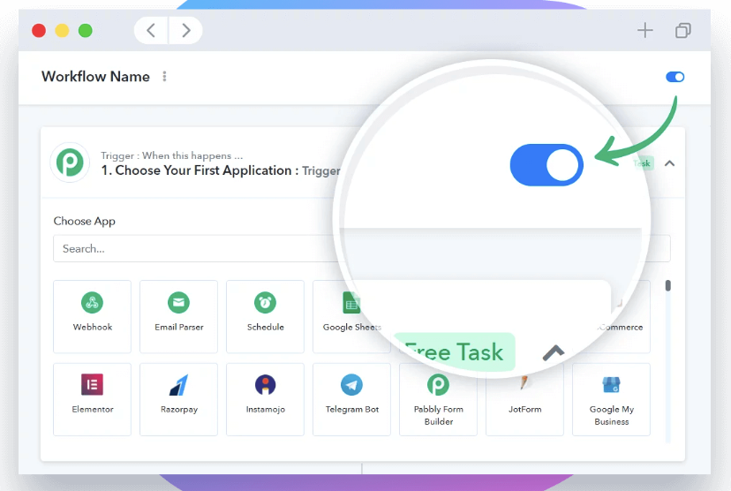Open the Workflow Name options menu

click(x=164, y=77)
